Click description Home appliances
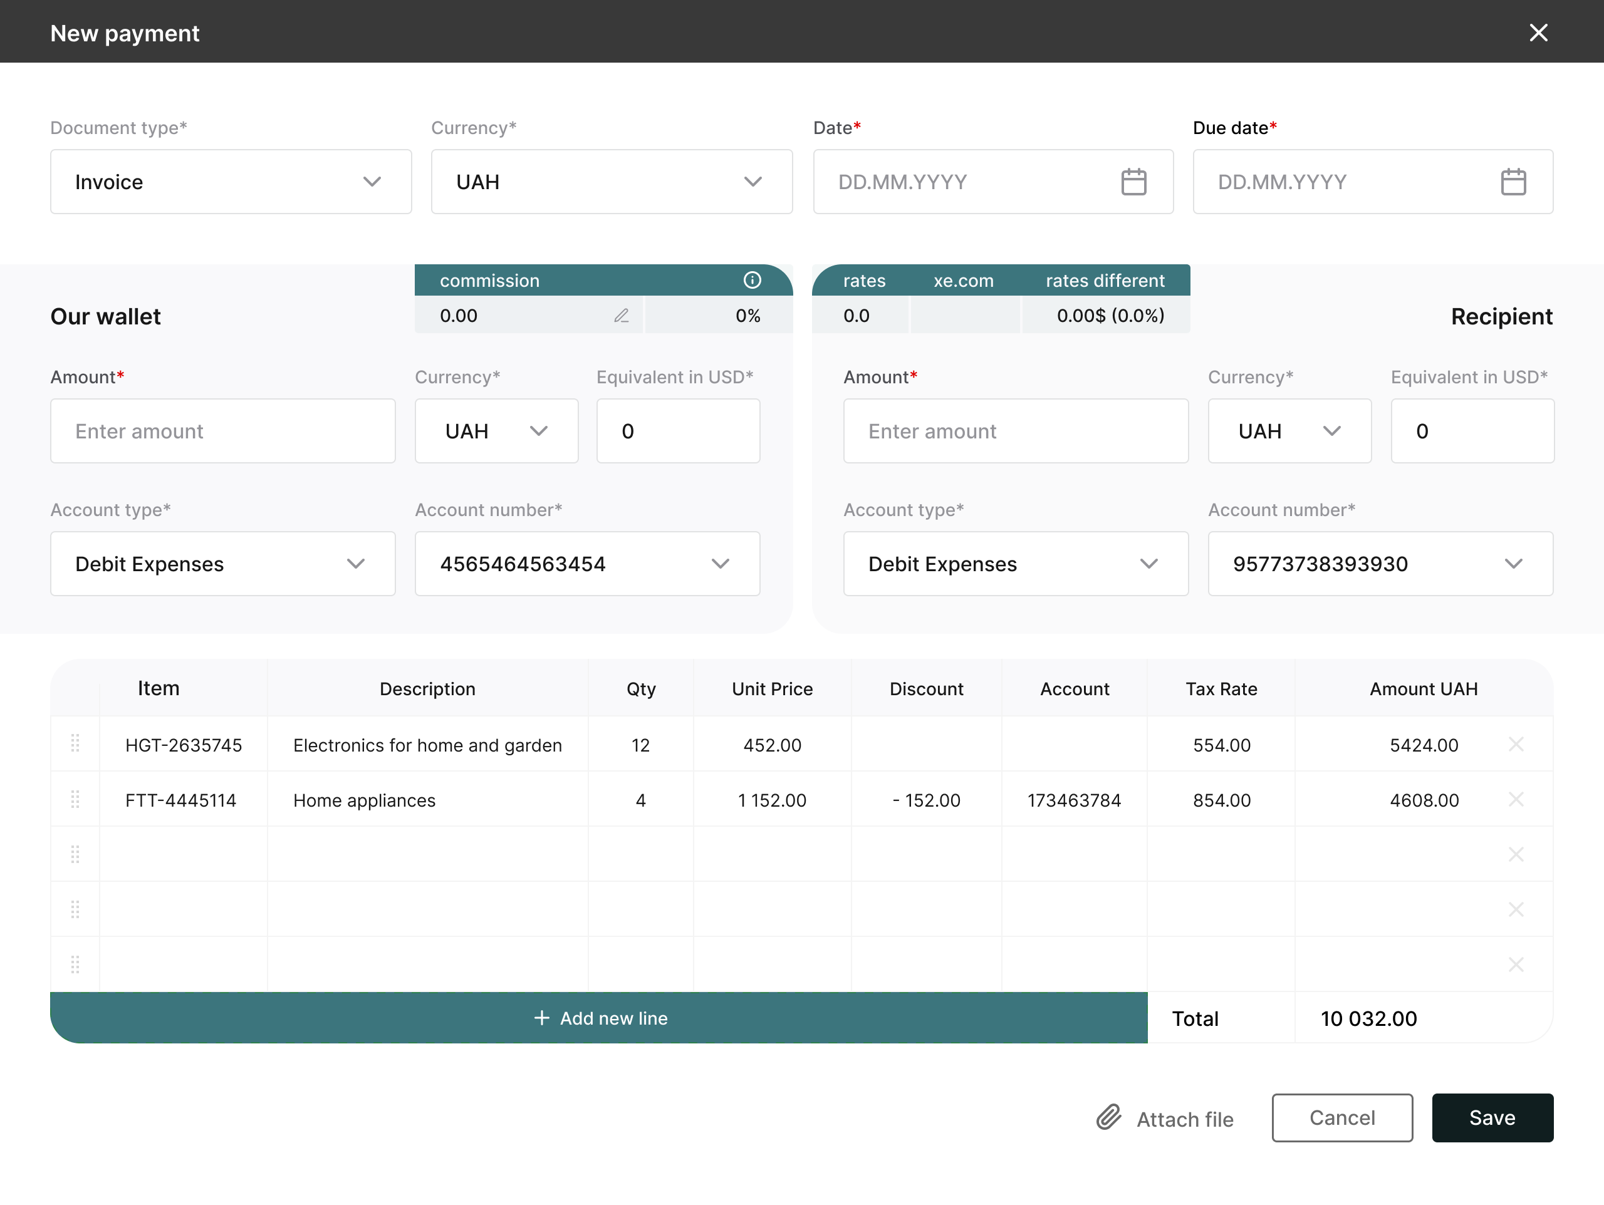The width and height of the screenshot is (1604, 1205). click(364, 800)
